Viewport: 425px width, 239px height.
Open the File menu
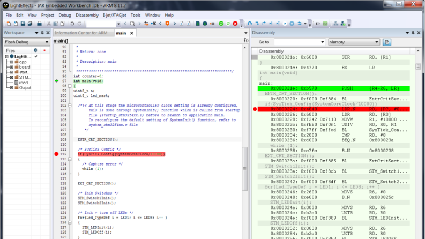[9, 15]
